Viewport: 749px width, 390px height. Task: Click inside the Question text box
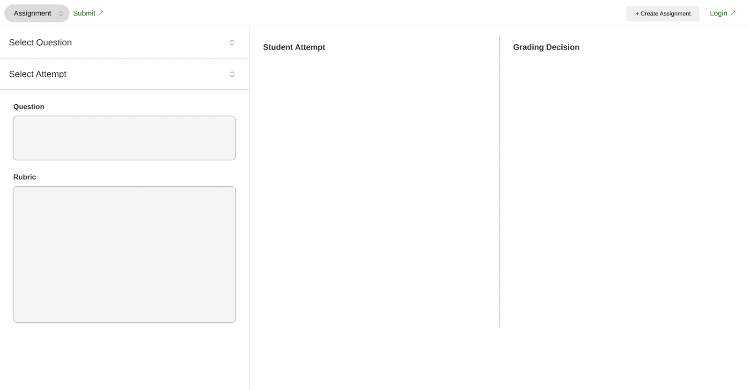tap(125, 138)
